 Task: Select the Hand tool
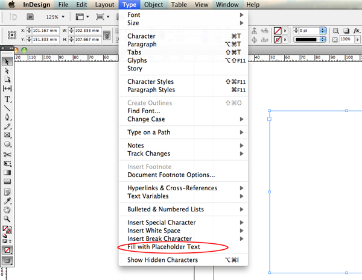click(x=7, y=210)
